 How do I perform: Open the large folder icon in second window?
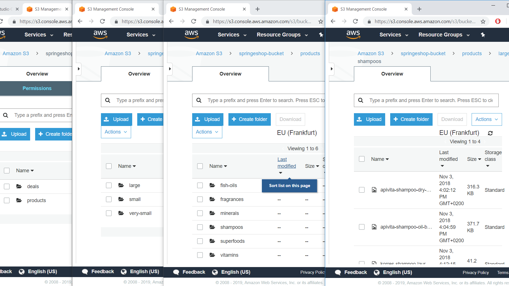coord(121,185)
